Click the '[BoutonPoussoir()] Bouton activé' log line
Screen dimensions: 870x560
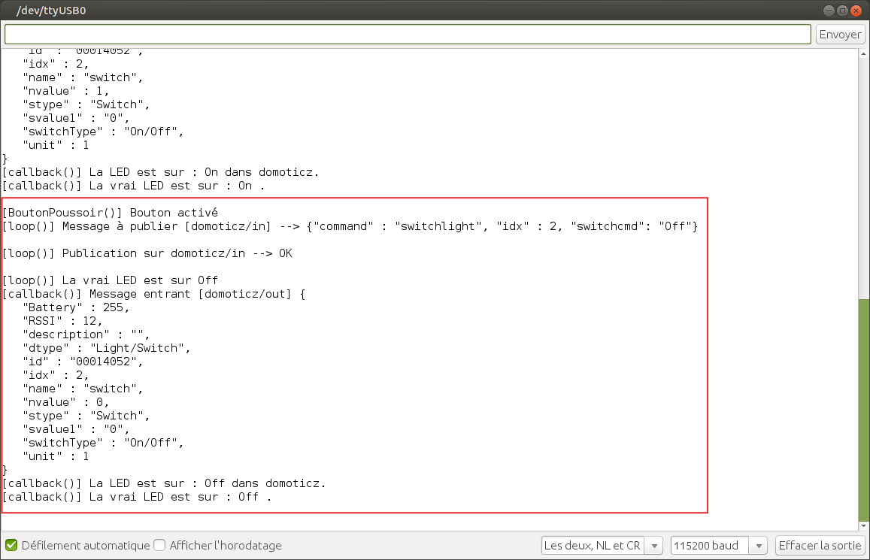point(110,213)
